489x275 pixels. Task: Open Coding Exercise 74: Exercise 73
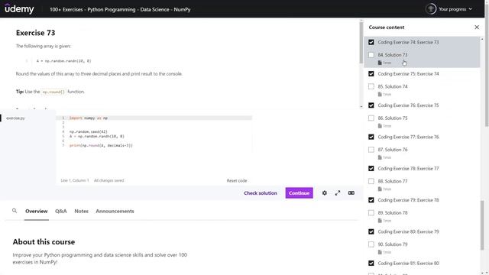tap(408, 42)
